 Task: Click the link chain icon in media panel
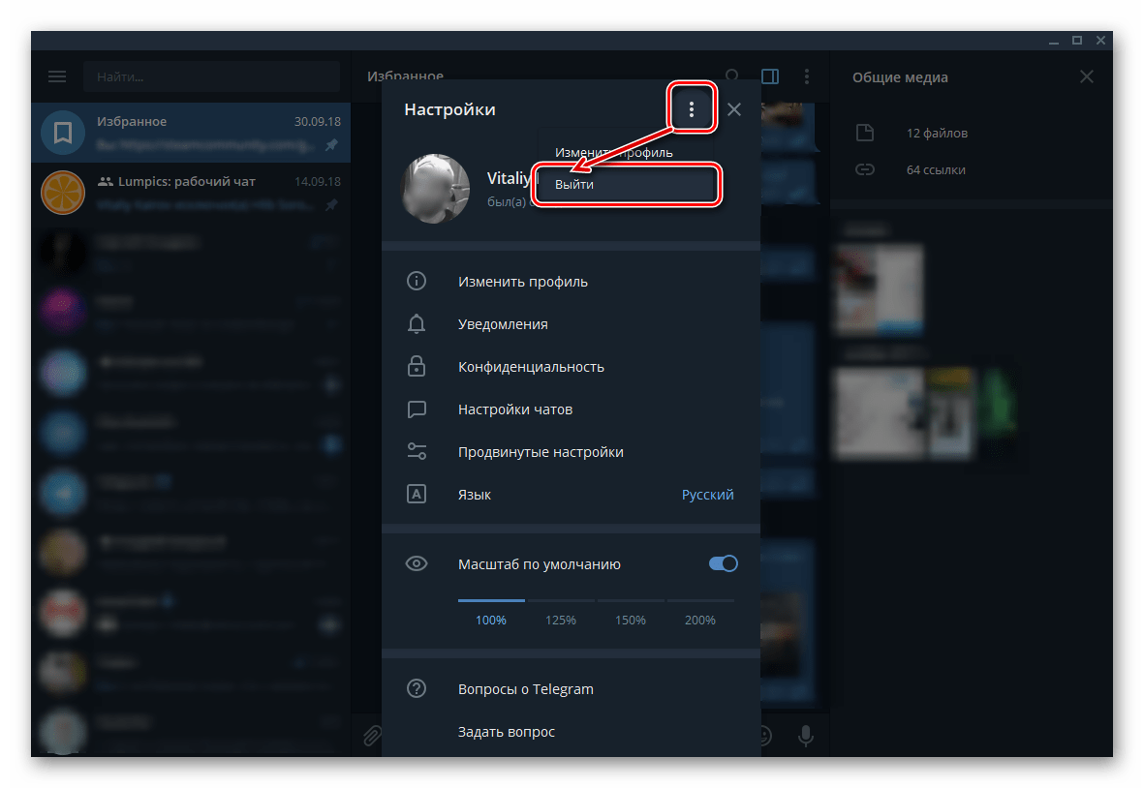click(865, 169)
